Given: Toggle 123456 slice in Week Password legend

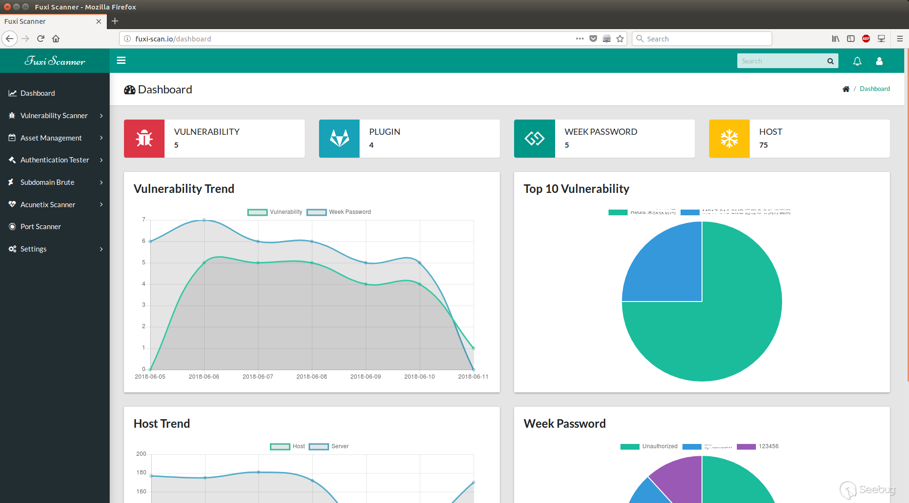Looking at the screenshot, I should point(758,446).
